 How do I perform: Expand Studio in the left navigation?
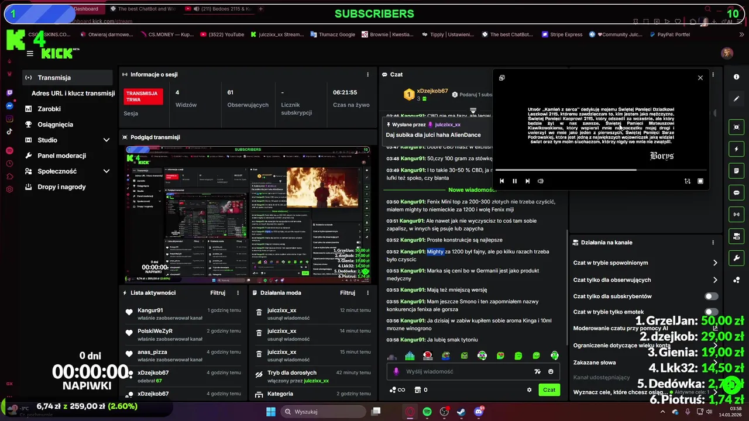(106, 140)
